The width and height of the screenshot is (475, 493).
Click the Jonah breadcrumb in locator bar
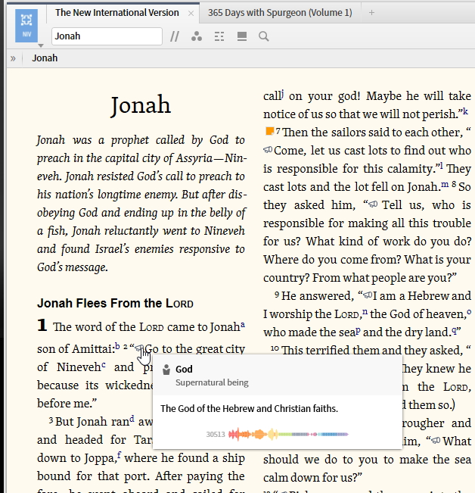(45, 58)
